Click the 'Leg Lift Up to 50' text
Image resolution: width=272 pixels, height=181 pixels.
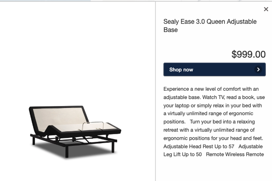(x=182, y=155)
